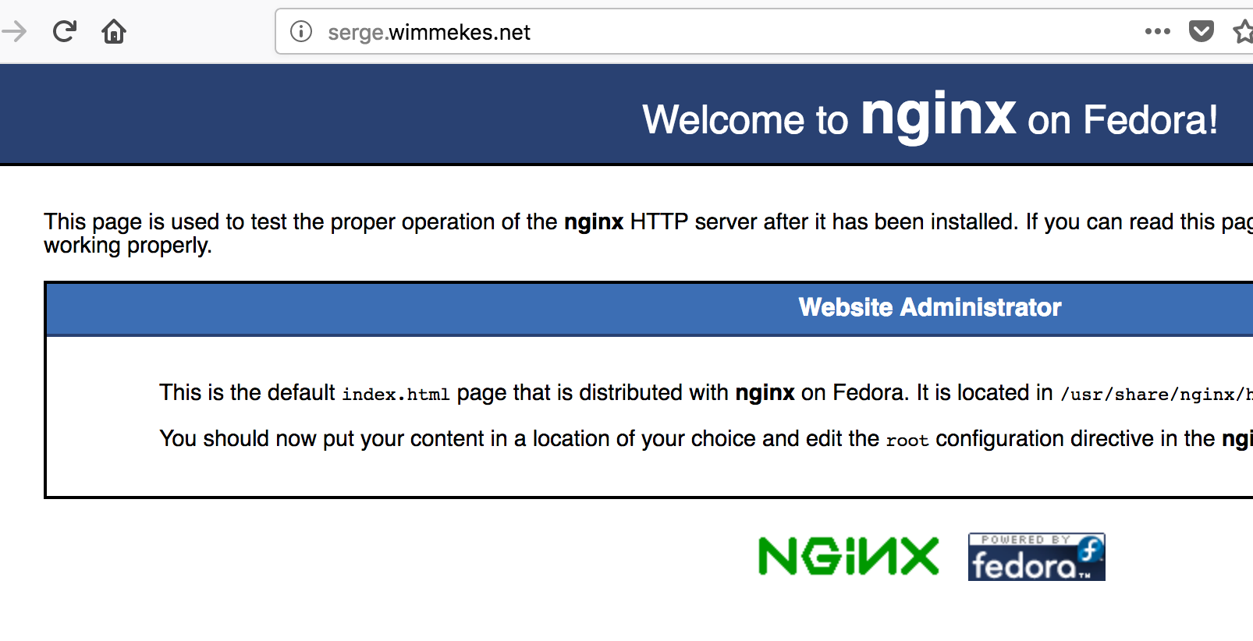Click bold nginx in the intro paragraph
Screen dimensions: 1253x641
593,222
